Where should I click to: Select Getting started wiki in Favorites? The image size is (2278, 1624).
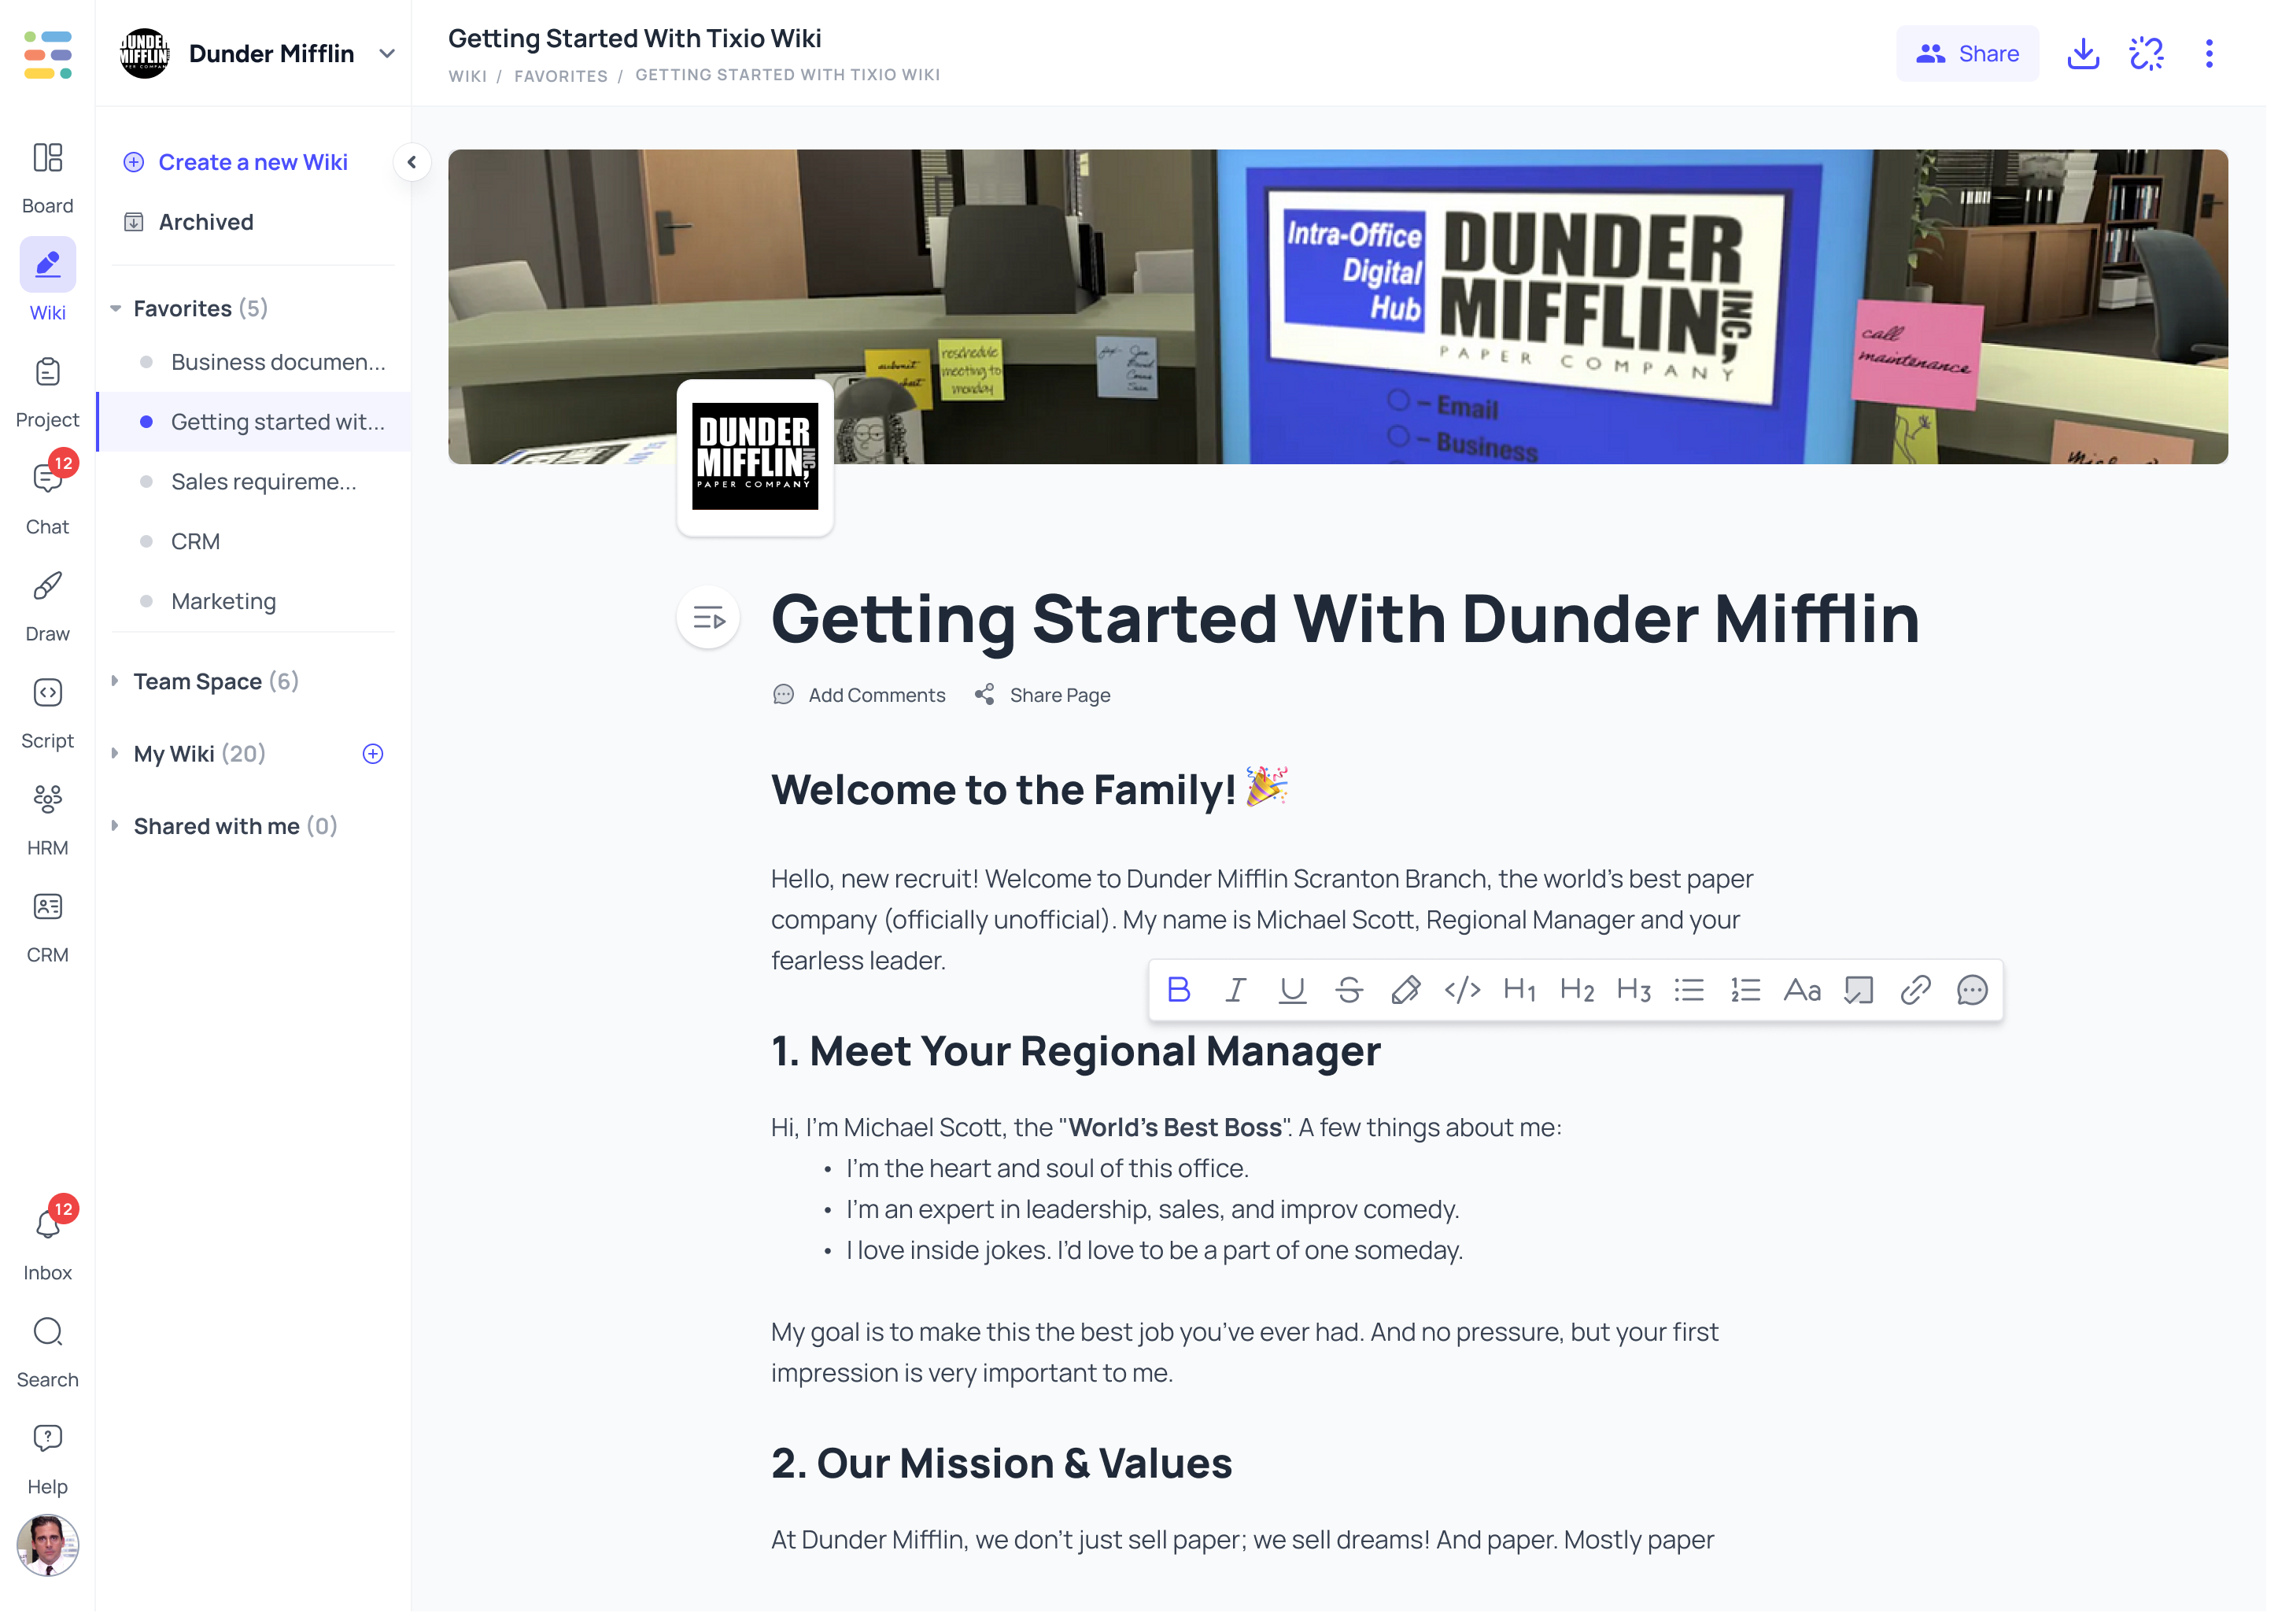(x=254, y=422)
